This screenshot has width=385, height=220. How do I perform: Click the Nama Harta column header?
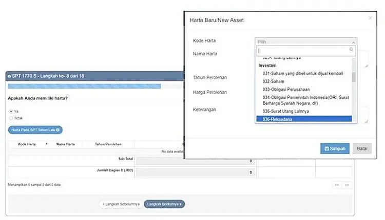click(x=66, y=144)
